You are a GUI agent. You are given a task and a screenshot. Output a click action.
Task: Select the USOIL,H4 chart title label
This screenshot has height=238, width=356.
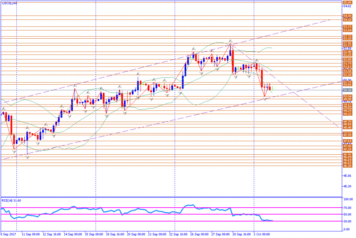(x=9, y=3)
